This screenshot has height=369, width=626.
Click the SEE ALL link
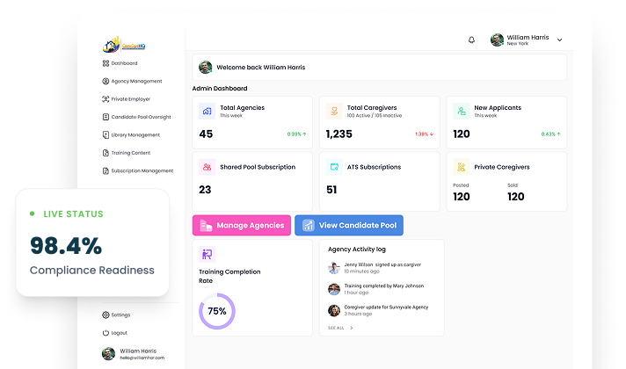[336, 328]
